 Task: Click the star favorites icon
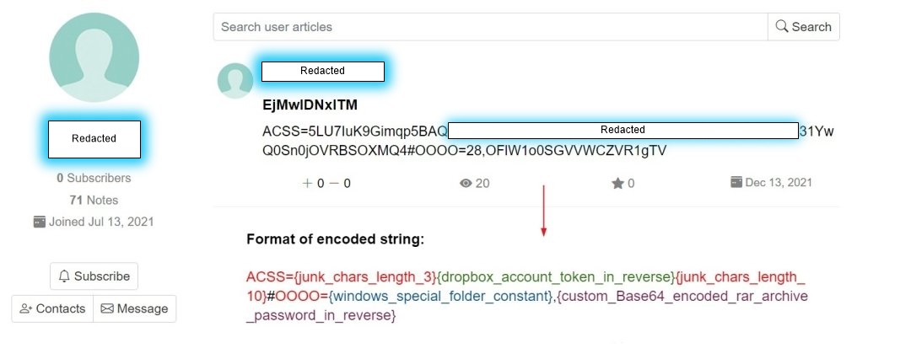617,183
